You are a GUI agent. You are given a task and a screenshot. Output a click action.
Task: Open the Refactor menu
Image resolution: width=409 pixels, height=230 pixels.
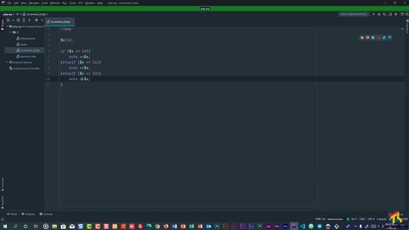coord(55,3)
